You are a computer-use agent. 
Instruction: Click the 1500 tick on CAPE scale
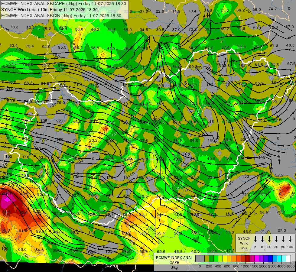point(254,266)
